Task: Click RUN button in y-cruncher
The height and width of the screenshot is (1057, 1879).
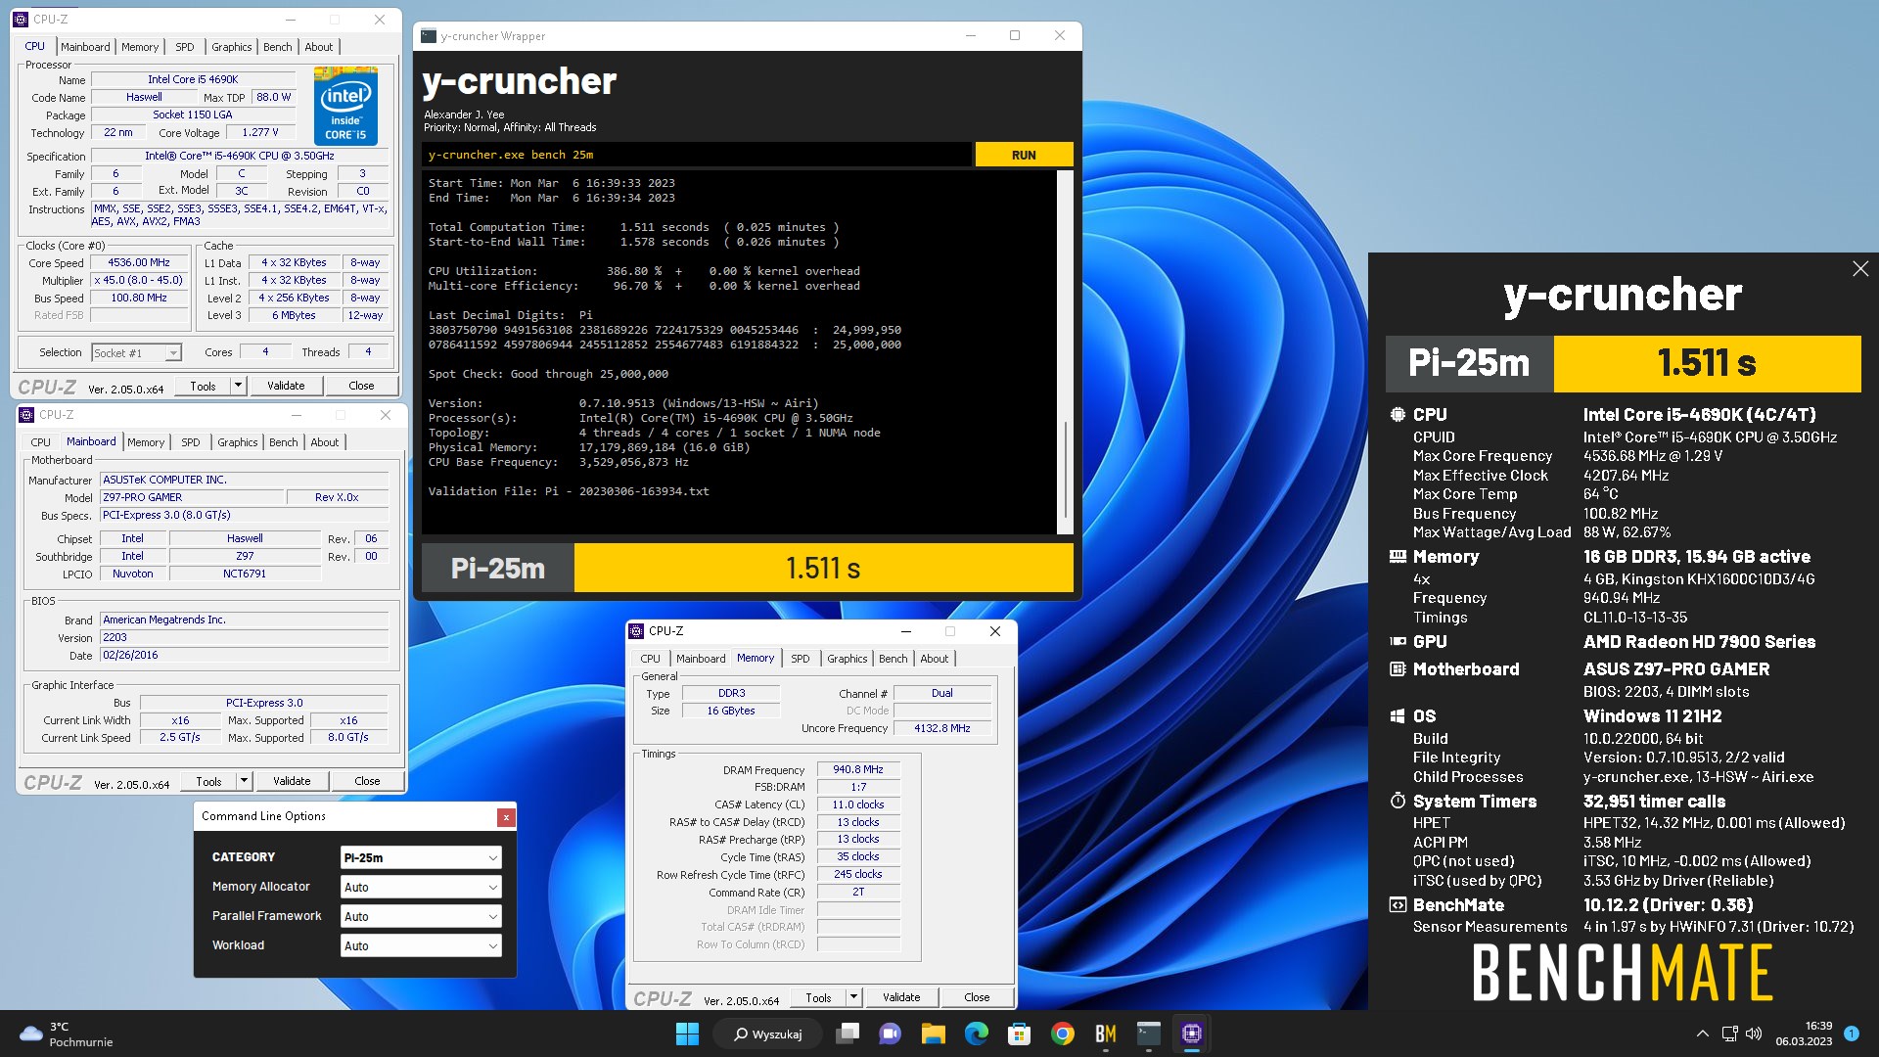Action: 1024,155
